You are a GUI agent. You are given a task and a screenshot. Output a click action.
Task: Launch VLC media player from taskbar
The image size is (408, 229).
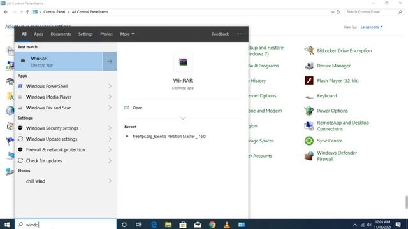tap(227, 225)
